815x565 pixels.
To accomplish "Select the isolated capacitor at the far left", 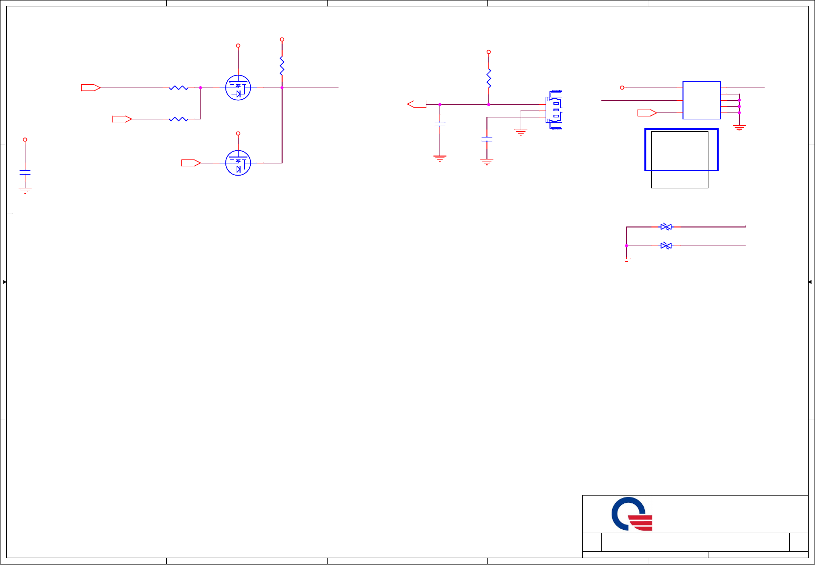I will (25, 172).
